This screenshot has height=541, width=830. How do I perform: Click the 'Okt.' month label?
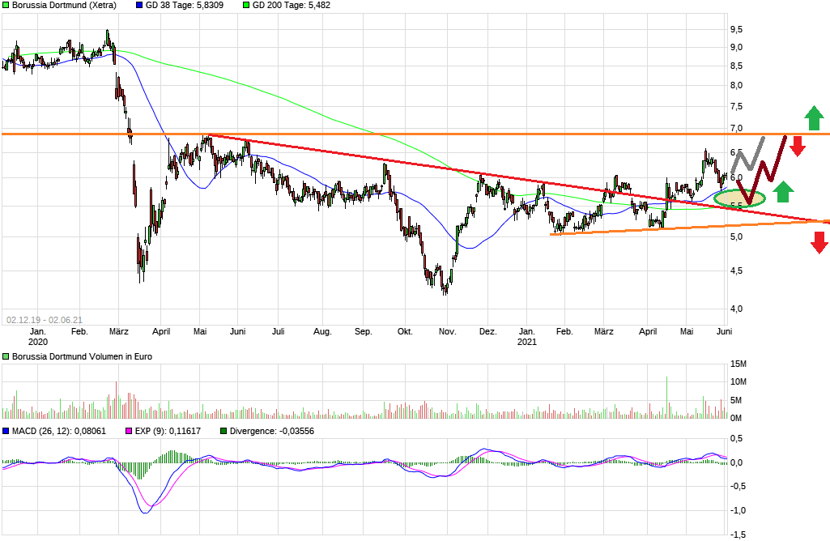[405, 332]
